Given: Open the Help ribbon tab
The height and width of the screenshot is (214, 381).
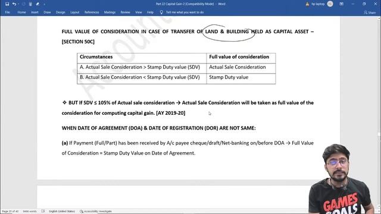Looking at the screenshot, I should tap(150, 12).
